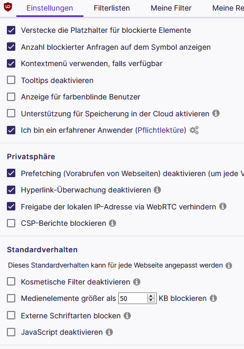
Task: Click the media size KB input field
Action: coord(133,298)
